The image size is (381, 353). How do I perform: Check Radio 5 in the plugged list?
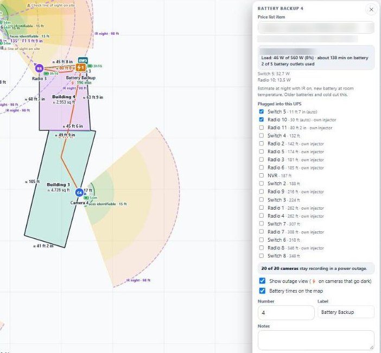tap(261, 152)
